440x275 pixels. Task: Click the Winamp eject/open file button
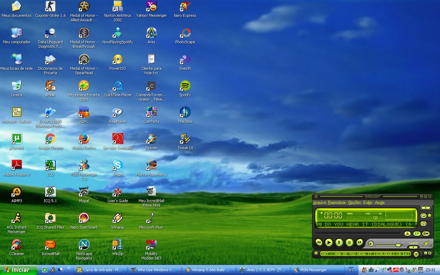pos(407,234)
